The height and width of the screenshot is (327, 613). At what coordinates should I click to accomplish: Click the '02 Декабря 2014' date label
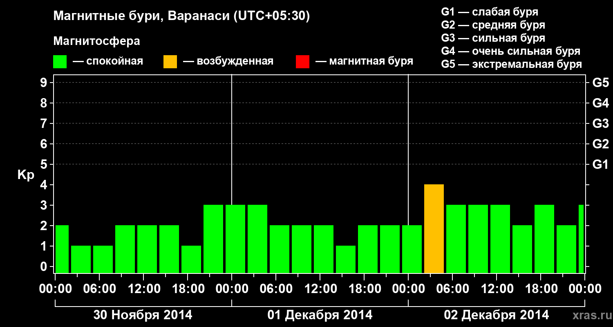[497, 315]
